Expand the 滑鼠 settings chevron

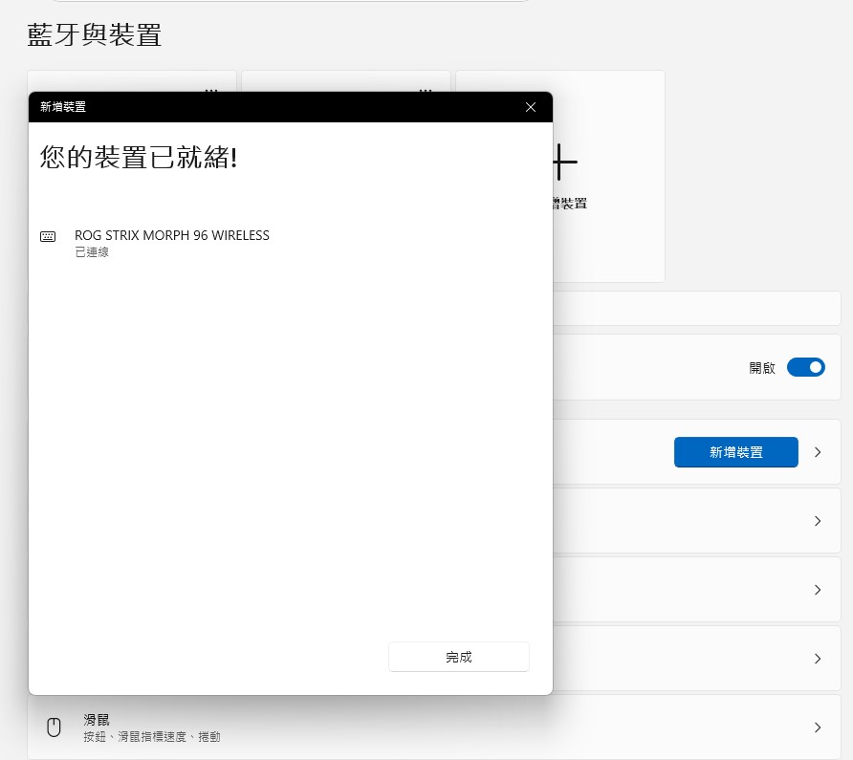pos(817,727)
